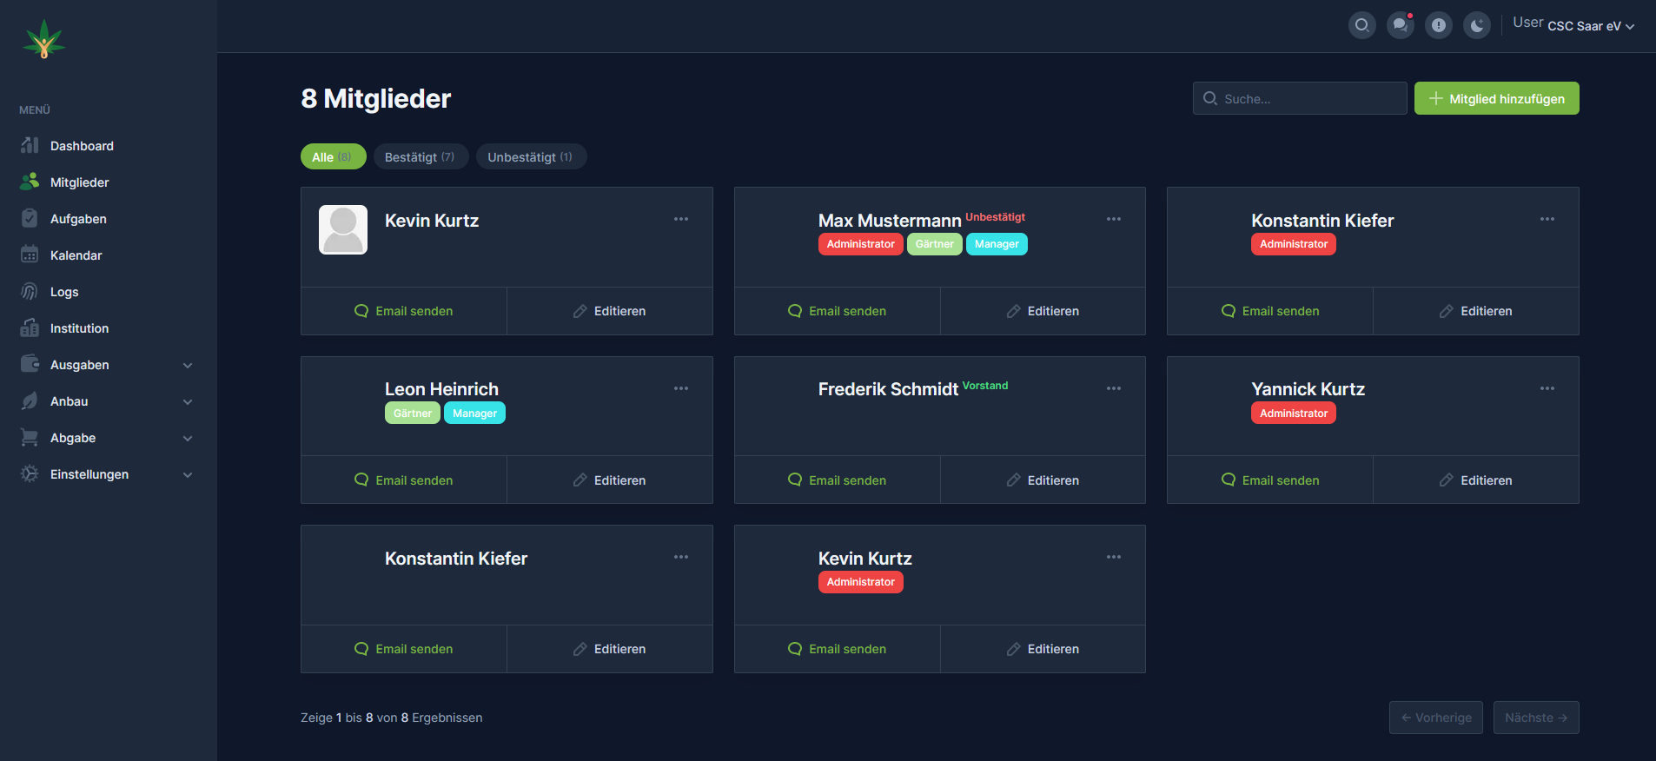1656x761 pixels.
Task: Send email to Frederik Schmidt
Action: 837,480
